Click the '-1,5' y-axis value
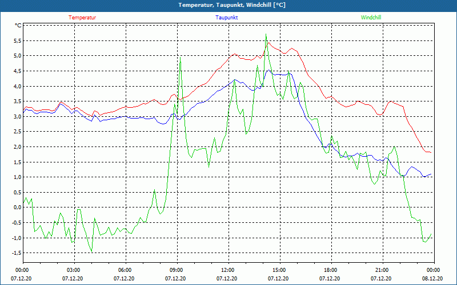This screenshot has width=457, height=285. point(17,253)
